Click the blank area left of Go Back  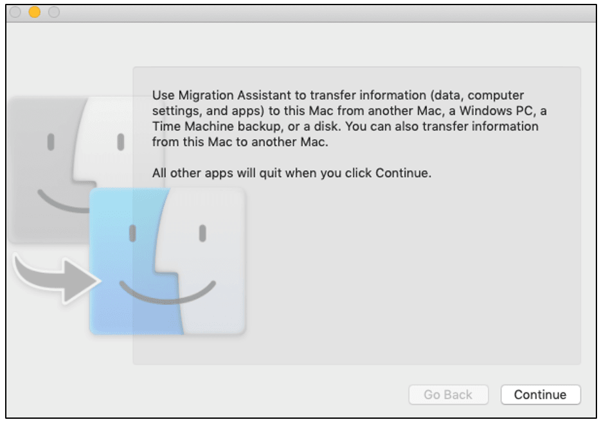(257, 394)
